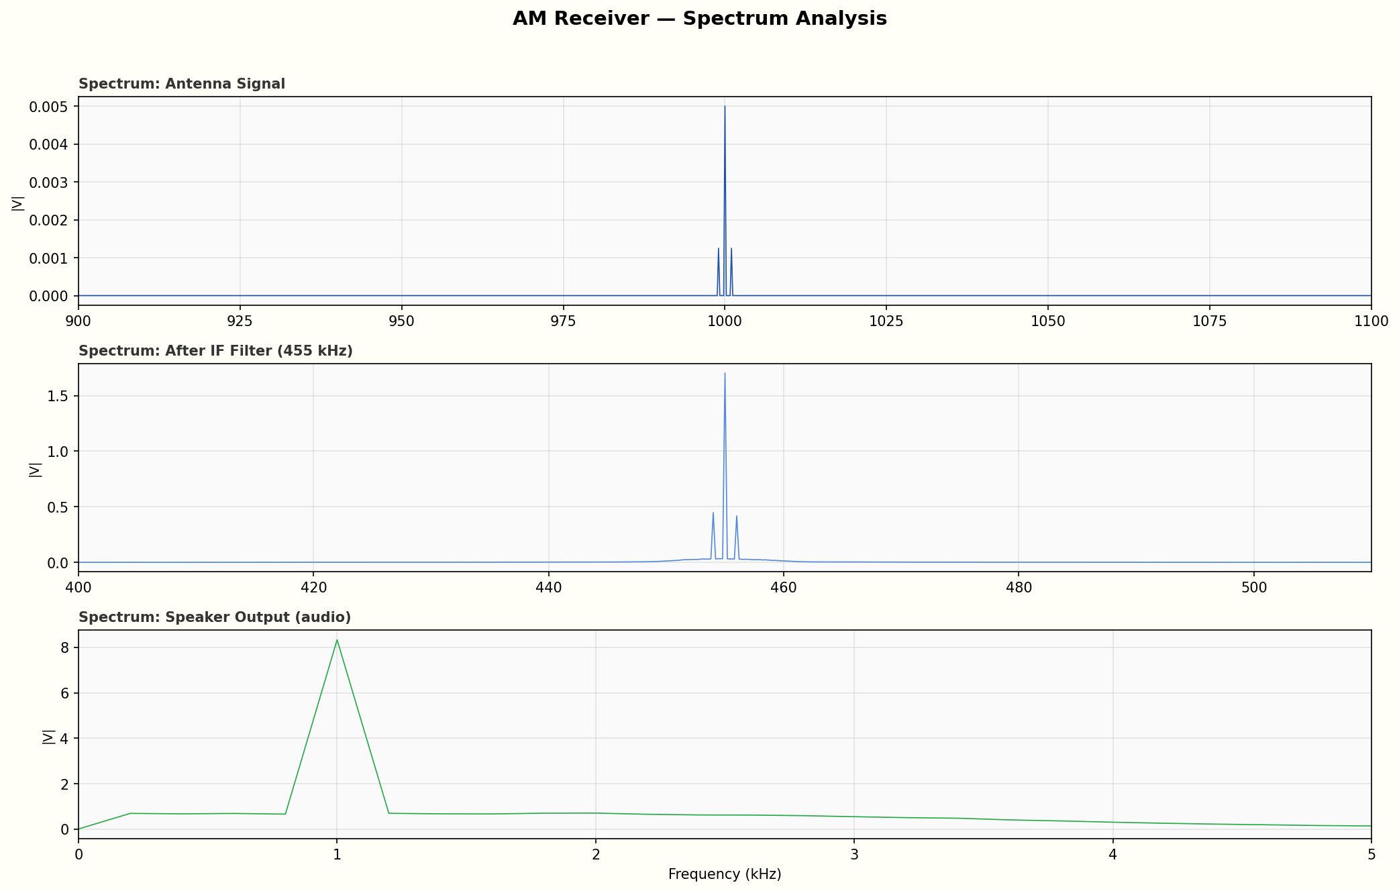
Task: Click the AM Receiver Spectrum Analysis title
Action: [x=699, y=19]
